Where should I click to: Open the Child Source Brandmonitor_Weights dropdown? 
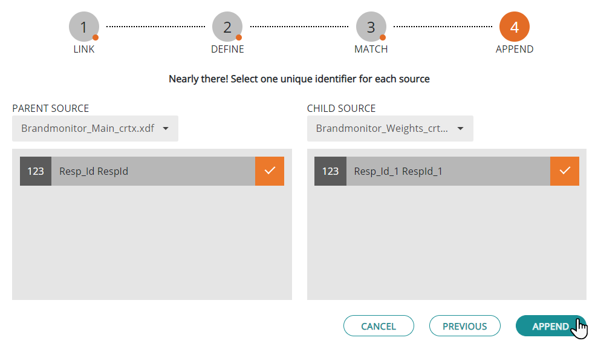coord(390,128)
